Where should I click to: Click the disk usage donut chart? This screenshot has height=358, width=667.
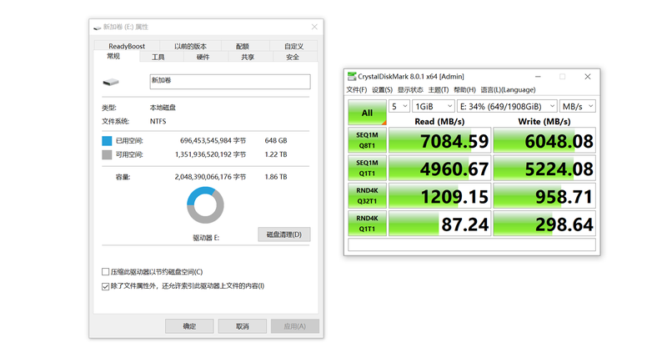[205, 205]
